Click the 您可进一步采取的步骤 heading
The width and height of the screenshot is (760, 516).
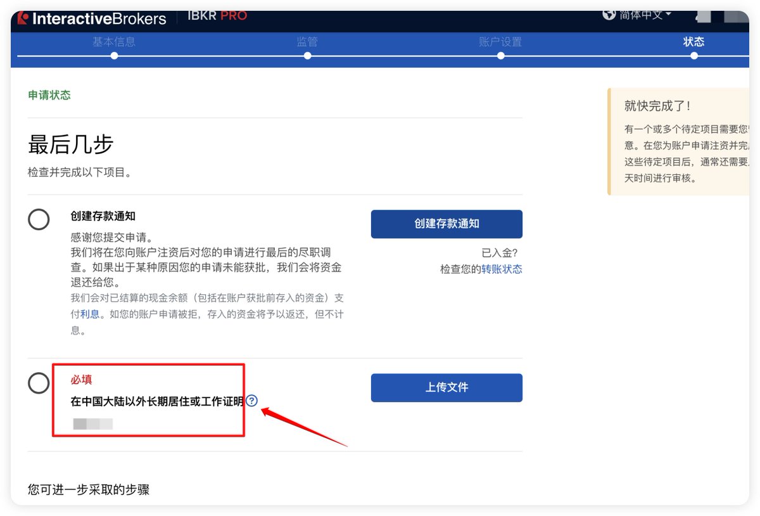pos(89,489)
